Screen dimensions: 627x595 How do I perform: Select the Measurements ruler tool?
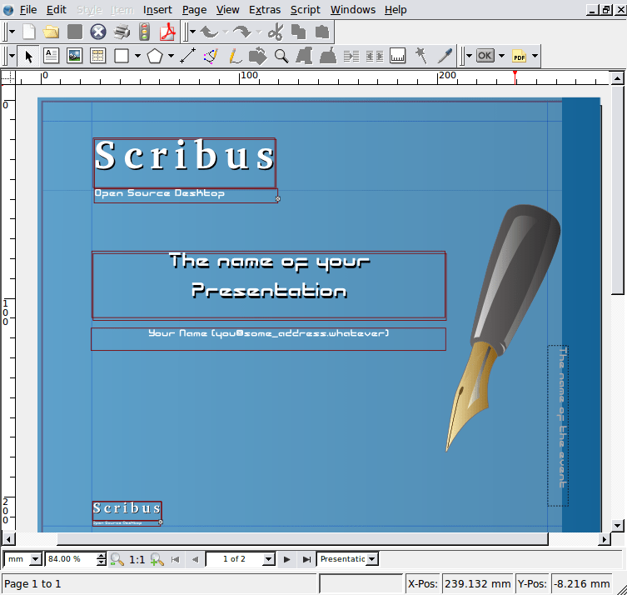click(397, 56)
